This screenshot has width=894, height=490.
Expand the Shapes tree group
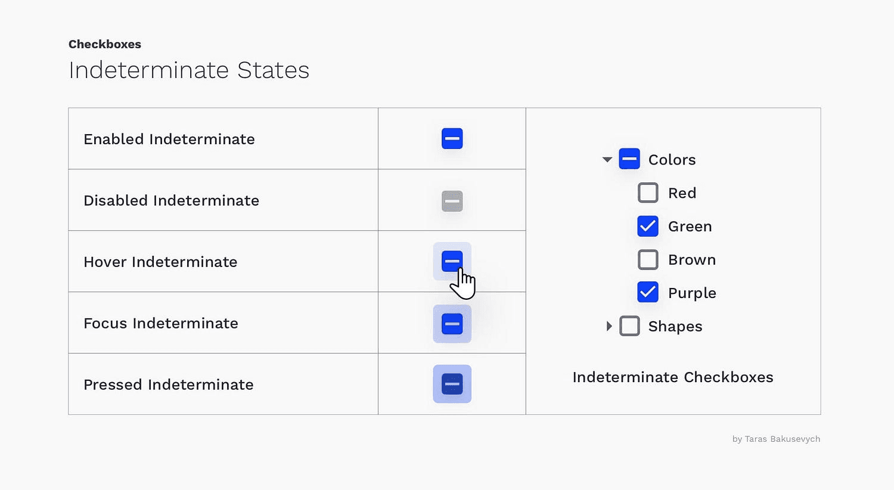coord(609,326)
